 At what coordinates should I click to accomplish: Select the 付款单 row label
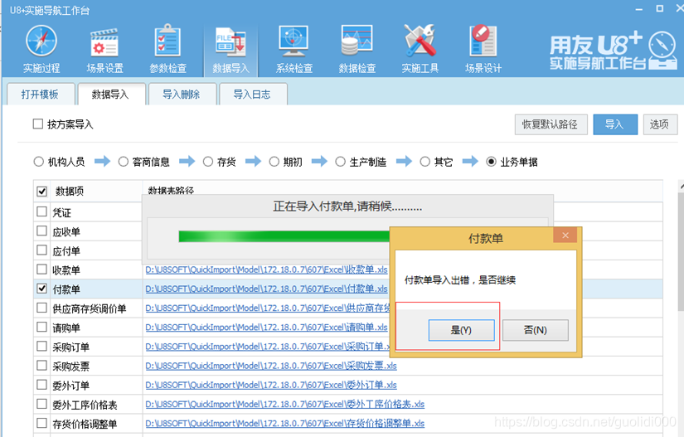(66, 289)
